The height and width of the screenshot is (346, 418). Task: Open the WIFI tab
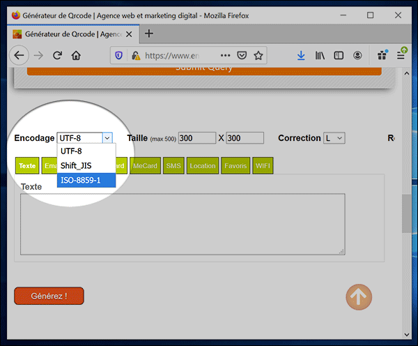click(263, 166)
